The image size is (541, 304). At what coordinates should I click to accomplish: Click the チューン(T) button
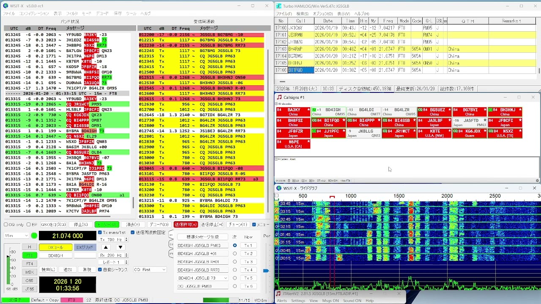coord(238,225)
